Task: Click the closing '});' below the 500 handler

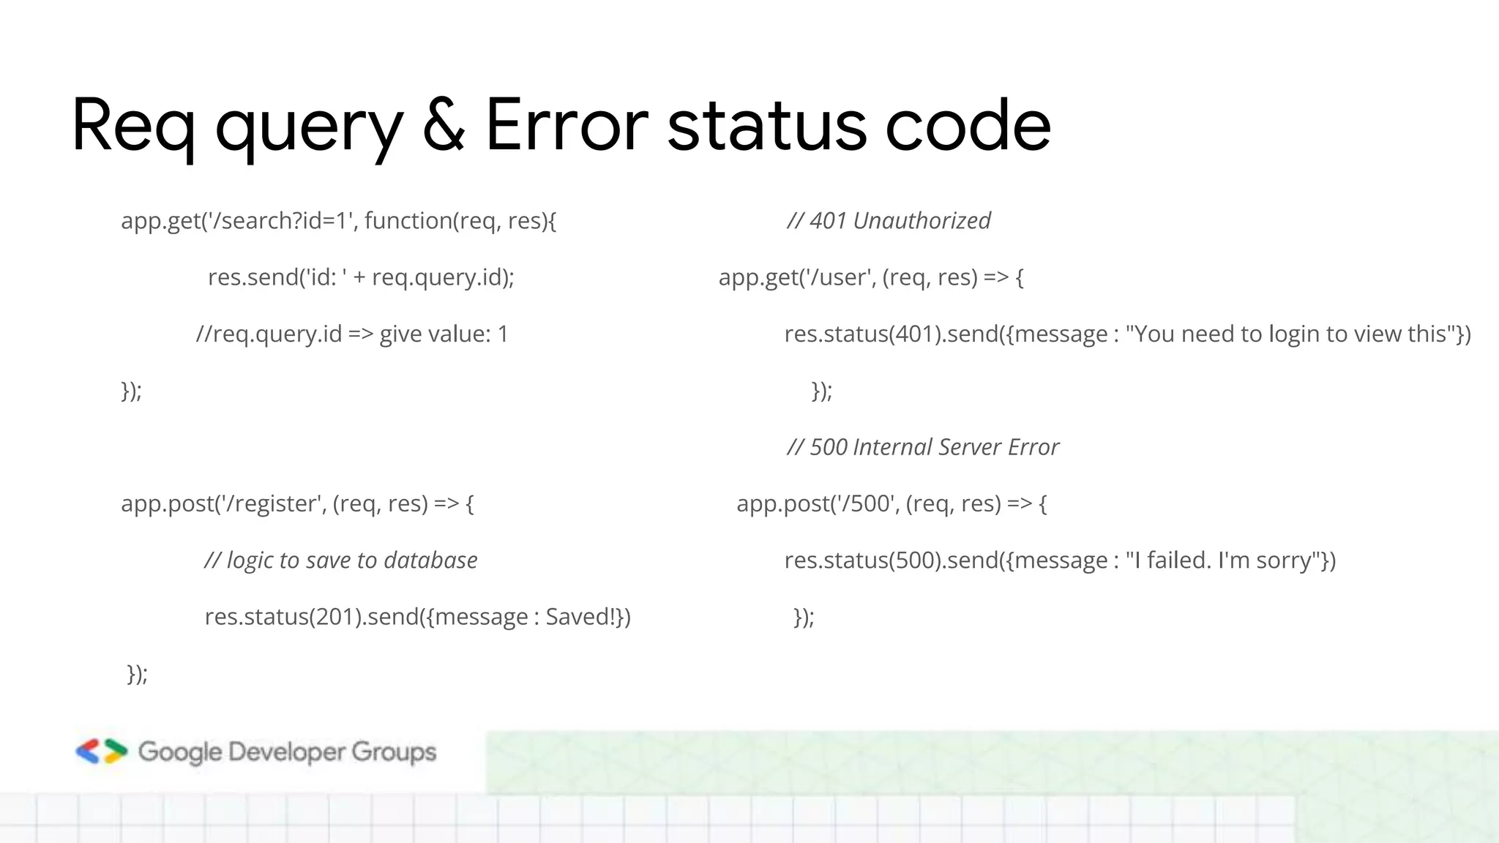Action: point(804,617)
